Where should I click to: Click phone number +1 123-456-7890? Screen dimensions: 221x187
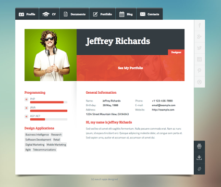click(x=162, y=101)
